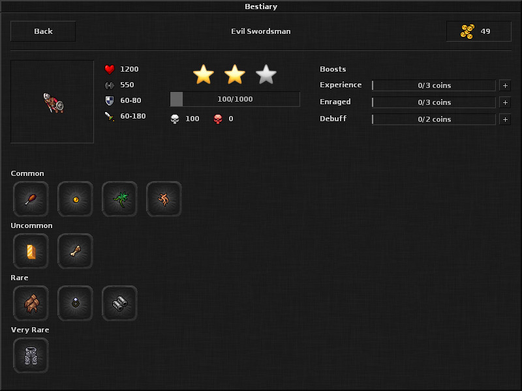Select the Debuff boost label

[333, 119]
